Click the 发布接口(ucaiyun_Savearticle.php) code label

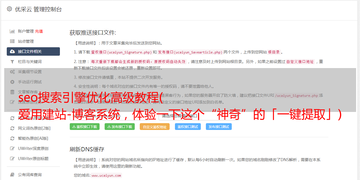pyautogui.click(x=190, y=52)
